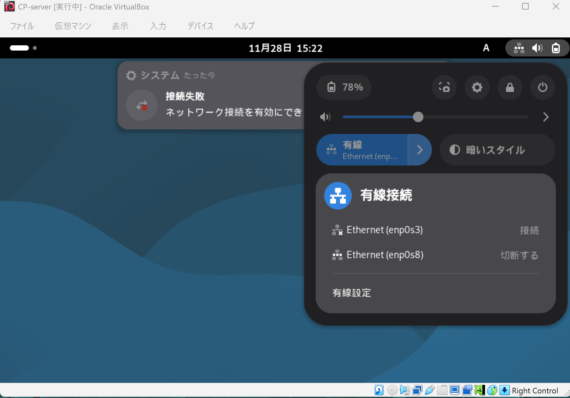This screenshot has width=570, height=398.
Task: Click the Right Control host key label
Action: coord(535,390)
